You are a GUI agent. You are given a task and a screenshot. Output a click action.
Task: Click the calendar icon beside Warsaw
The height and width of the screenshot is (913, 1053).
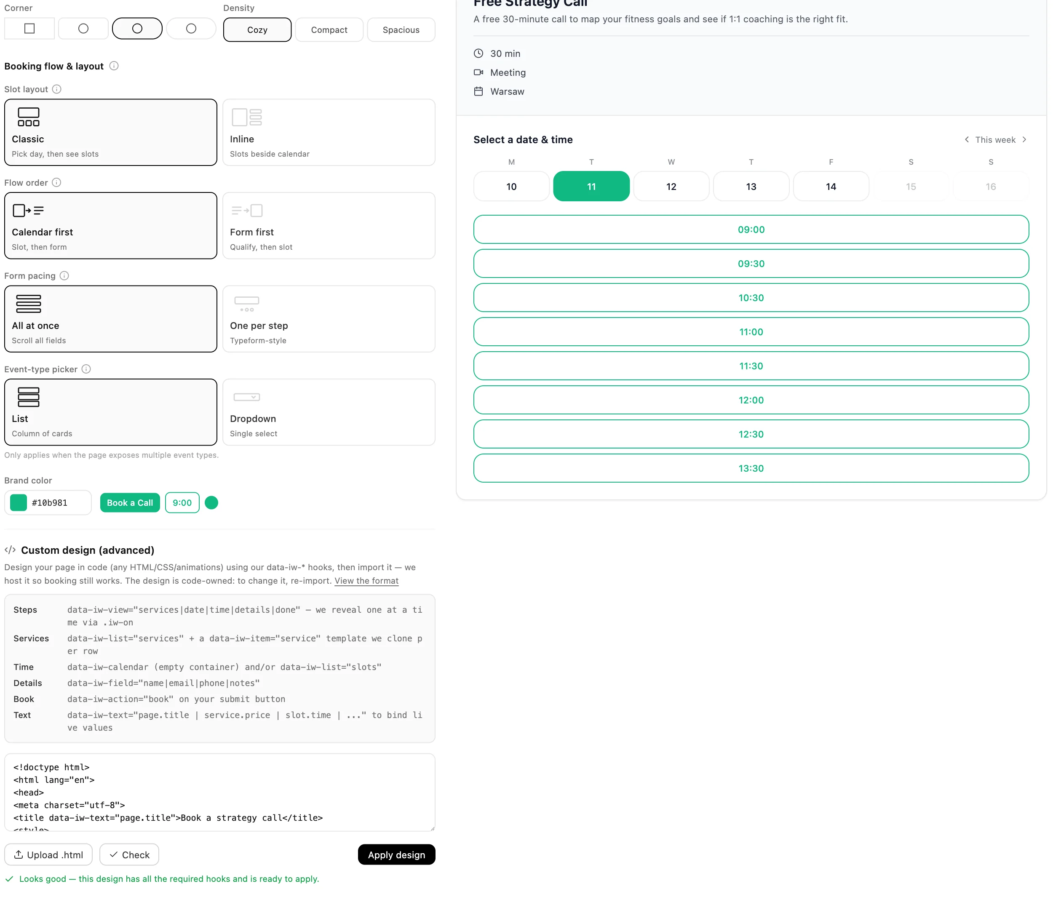(x=478, y=91)
